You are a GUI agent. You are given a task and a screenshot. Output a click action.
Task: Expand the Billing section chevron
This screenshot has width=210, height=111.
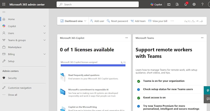pyautogui.click(x=44, y=54)
